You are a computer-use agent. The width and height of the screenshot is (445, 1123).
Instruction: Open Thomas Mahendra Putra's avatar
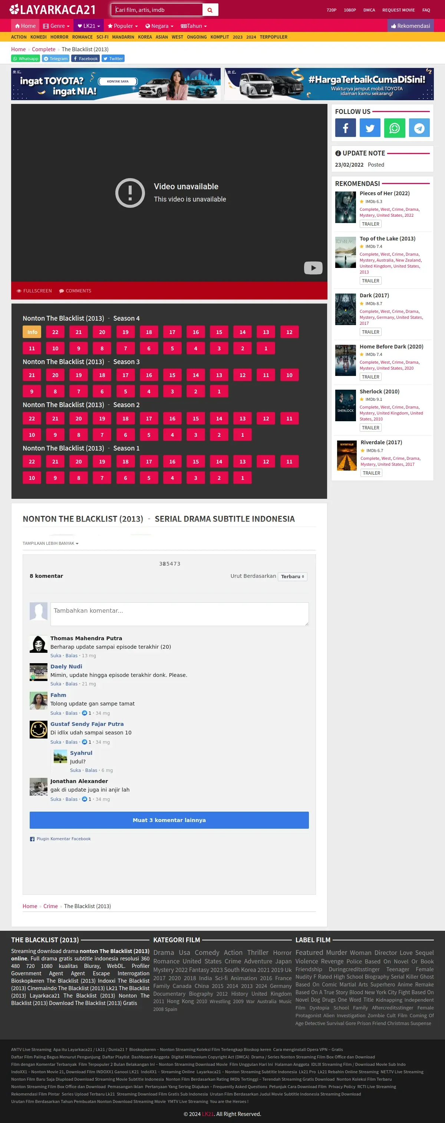click(38, 644)
